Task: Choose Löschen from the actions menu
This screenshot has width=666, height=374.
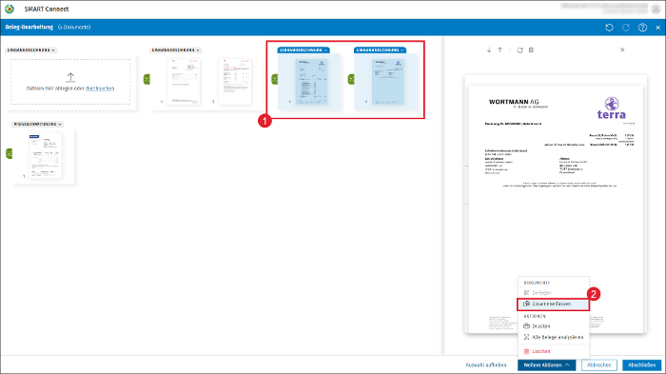Action: pos(553,351)
